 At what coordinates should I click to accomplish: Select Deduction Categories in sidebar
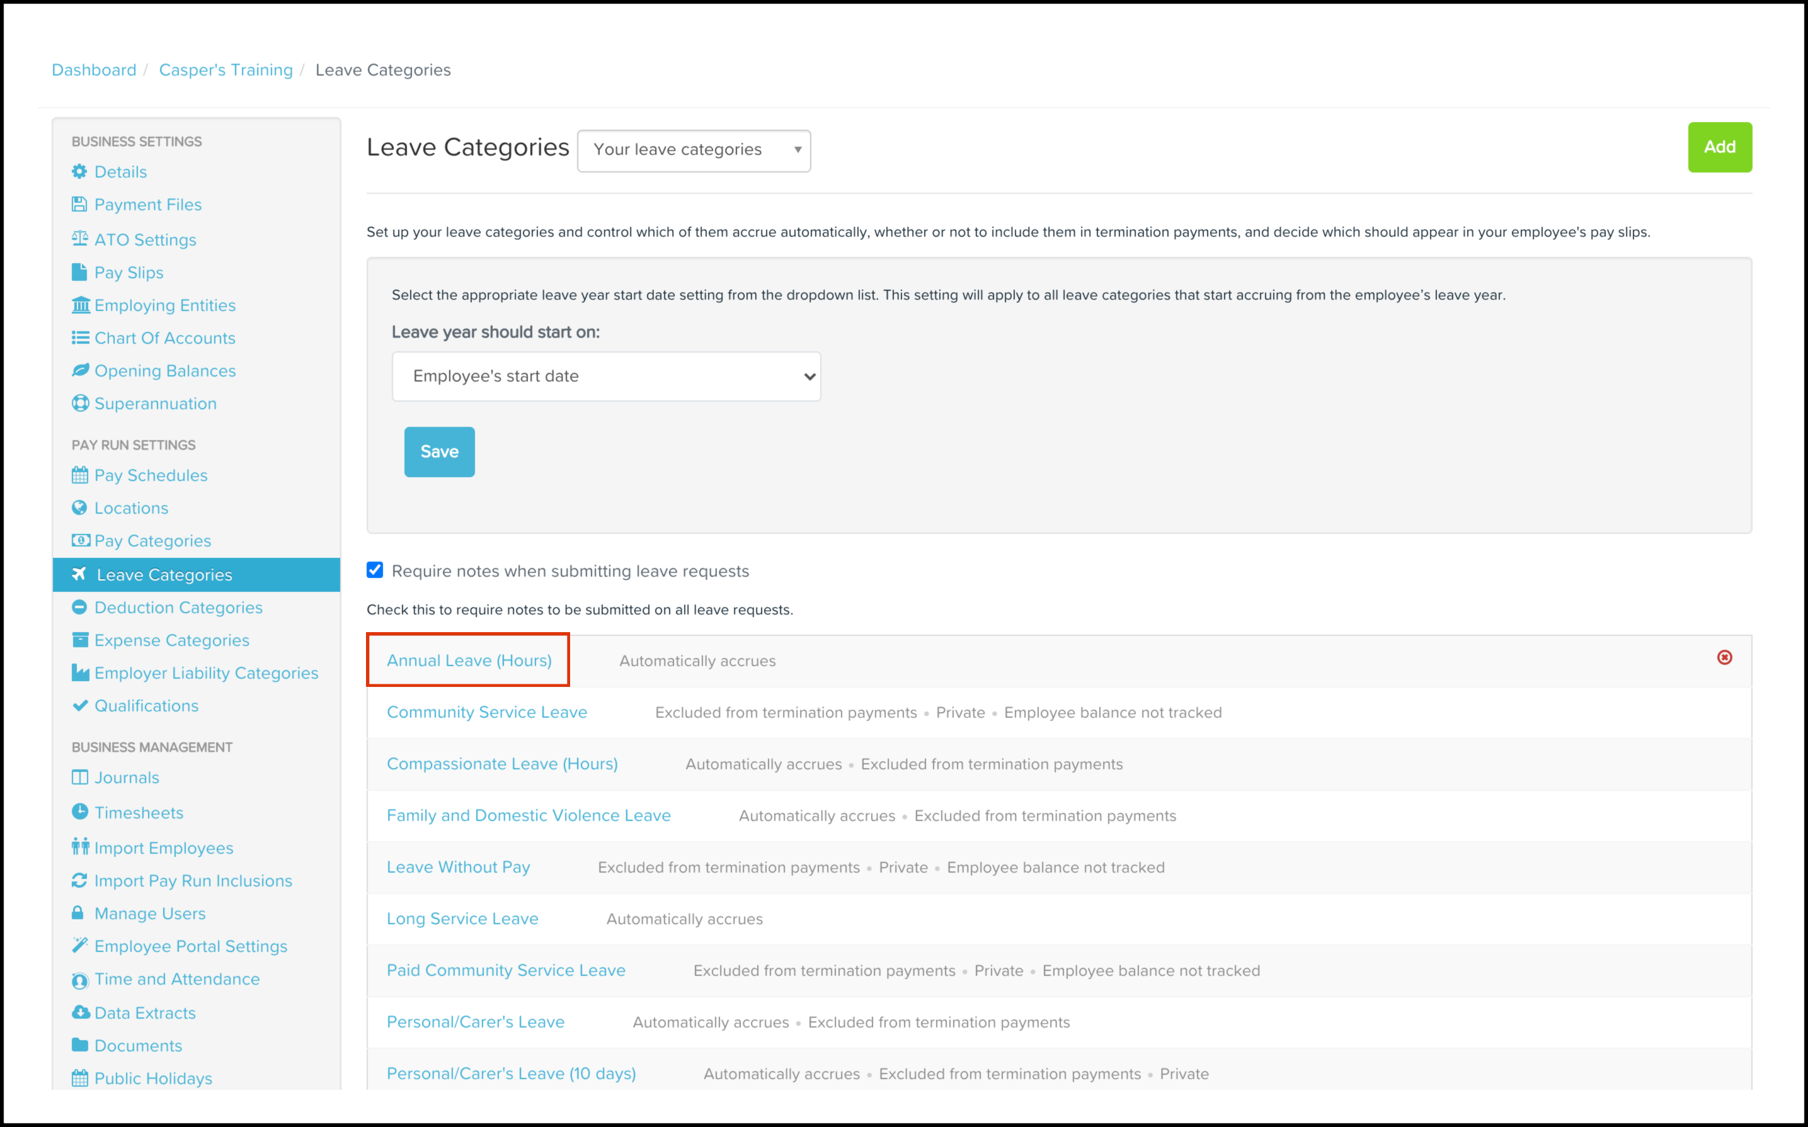pos(178,608)
